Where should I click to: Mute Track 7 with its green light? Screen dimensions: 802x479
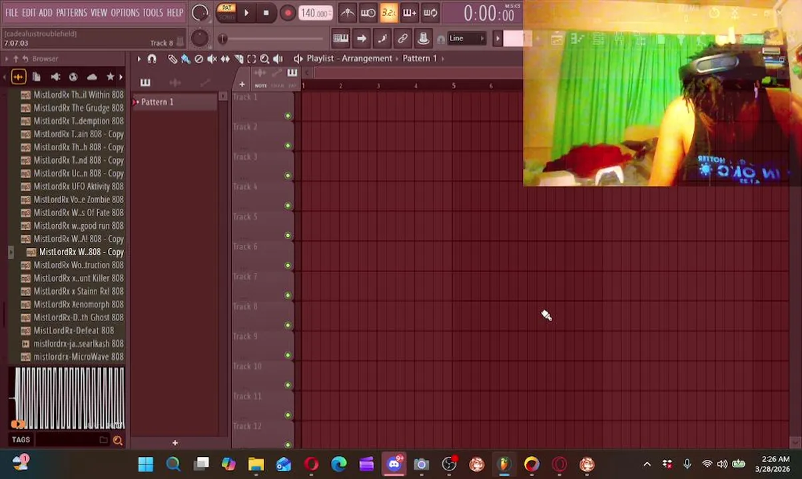[288, 295]
